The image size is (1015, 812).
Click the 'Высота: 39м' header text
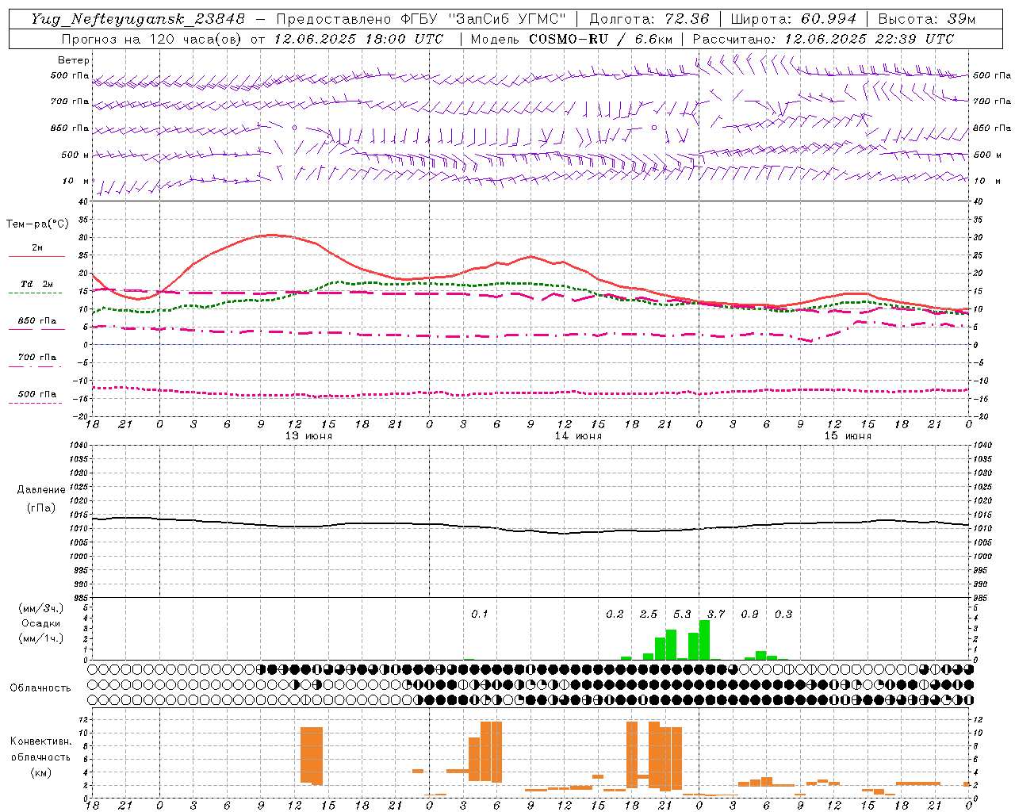(x=927, y=19)
